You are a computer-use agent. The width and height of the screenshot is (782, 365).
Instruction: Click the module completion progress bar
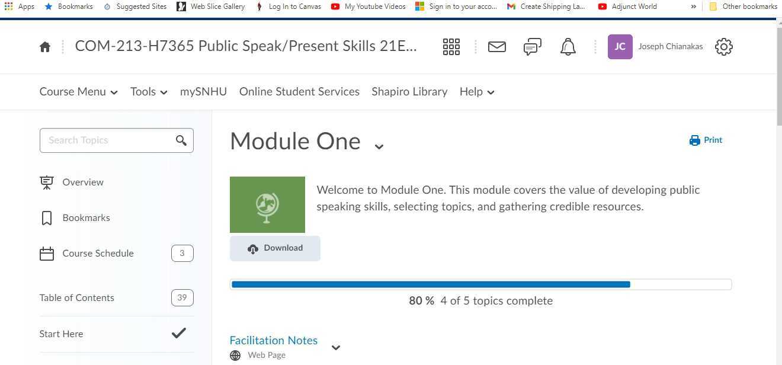pos(481,284)
